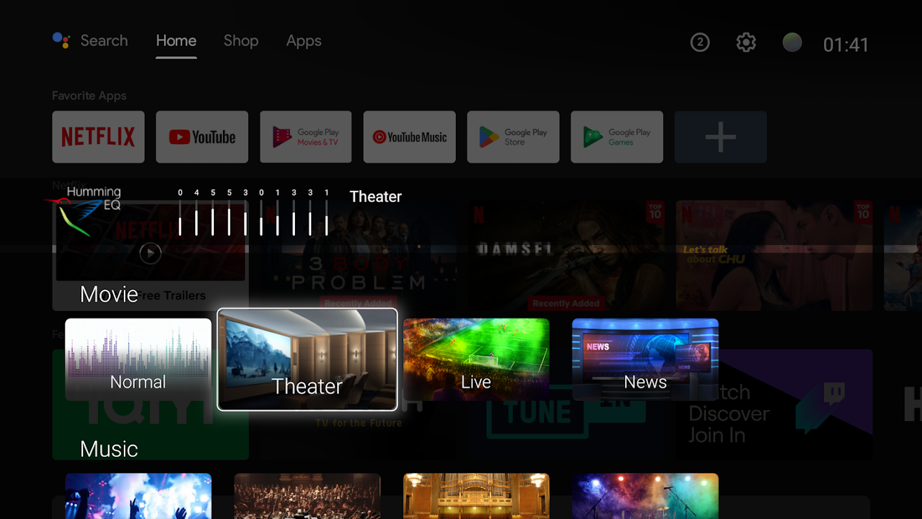Choose the golden organ hall music preset

click(x=477, y=496)
